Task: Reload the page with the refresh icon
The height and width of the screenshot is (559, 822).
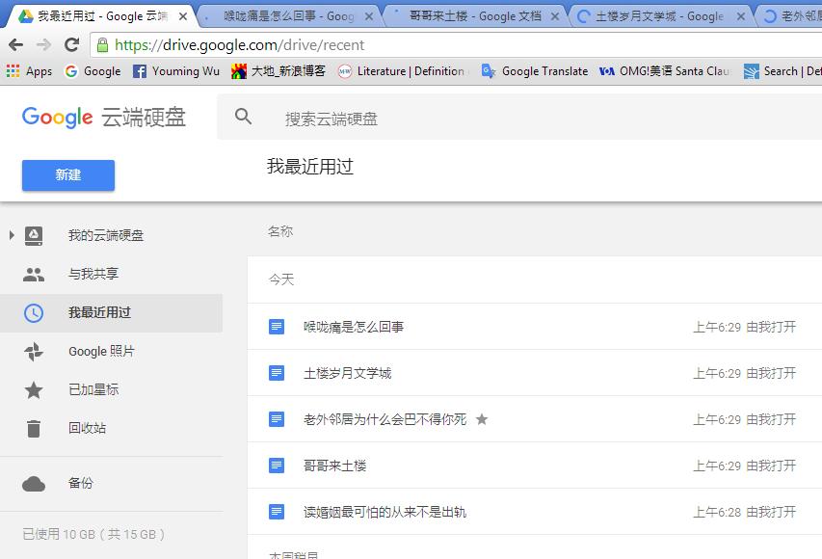Action: pyautogui.click(x=71, y=44)
